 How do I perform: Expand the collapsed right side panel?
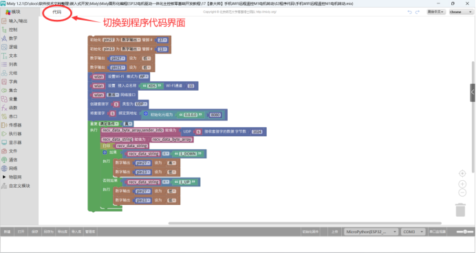[x=473, y=93]
